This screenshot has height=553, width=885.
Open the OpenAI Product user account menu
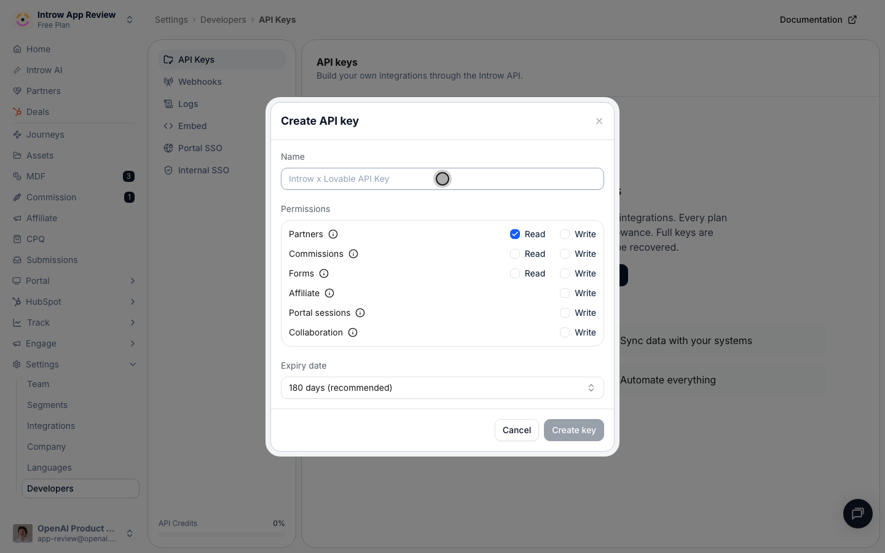coord(74,533)
